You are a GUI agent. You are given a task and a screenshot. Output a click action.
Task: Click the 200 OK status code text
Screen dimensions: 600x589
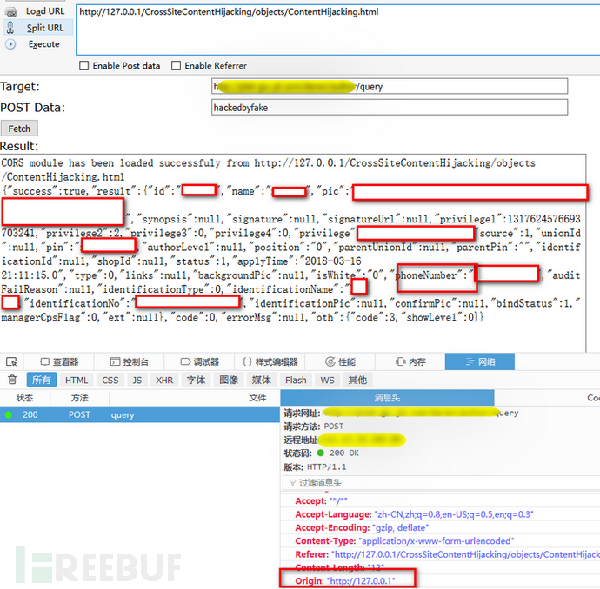[x=344, y=453]
